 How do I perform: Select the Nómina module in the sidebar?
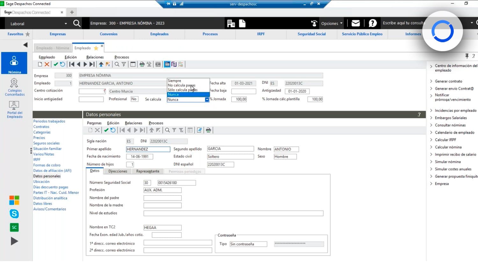[x=14, y=63]
